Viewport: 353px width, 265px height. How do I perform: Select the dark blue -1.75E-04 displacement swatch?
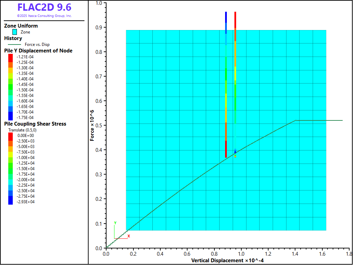click(x=10, y=117)
